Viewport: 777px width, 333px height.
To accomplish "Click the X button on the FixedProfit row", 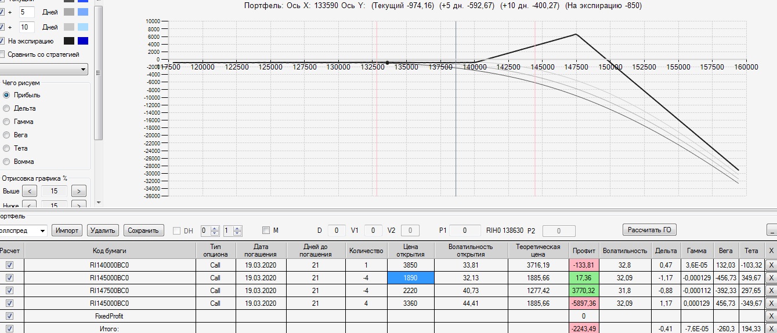I will click(x=771, y=316).
